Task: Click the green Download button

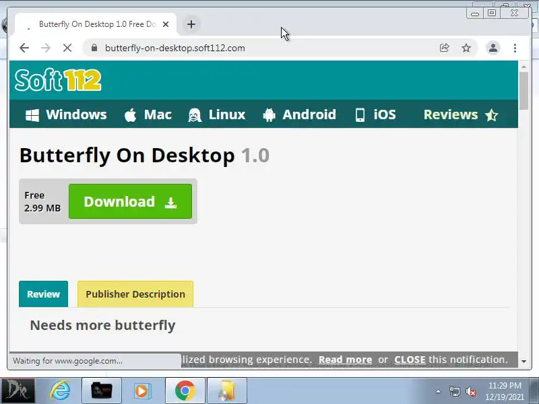Action: pyautogui.click(x=130, y=201)
